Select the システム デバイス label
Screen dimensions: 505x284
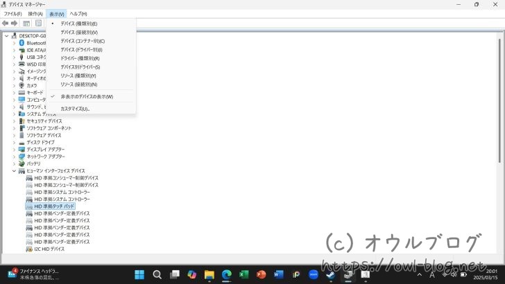(41, 114)
